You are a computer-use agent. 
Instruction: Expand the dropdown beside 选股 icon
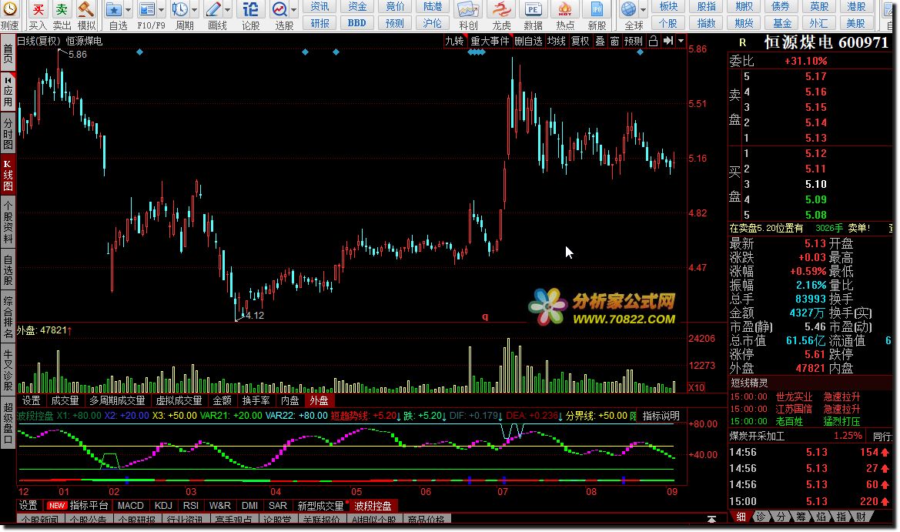294,10
